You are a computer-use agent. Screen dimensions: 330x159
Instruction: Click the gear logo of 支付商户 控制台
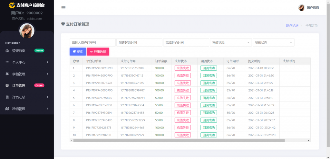click(12, 5)
